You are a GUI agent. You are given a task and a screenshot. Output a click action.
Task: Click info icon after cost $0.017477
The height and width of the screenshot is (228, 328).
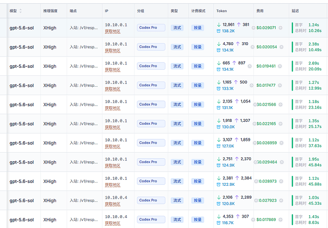[x=280, y=85]
